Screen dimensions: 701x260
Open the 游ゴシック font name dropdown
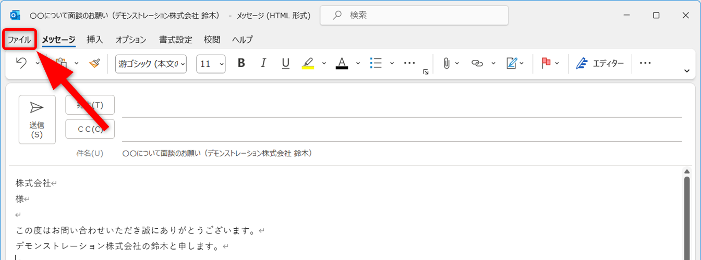(151, 64)
